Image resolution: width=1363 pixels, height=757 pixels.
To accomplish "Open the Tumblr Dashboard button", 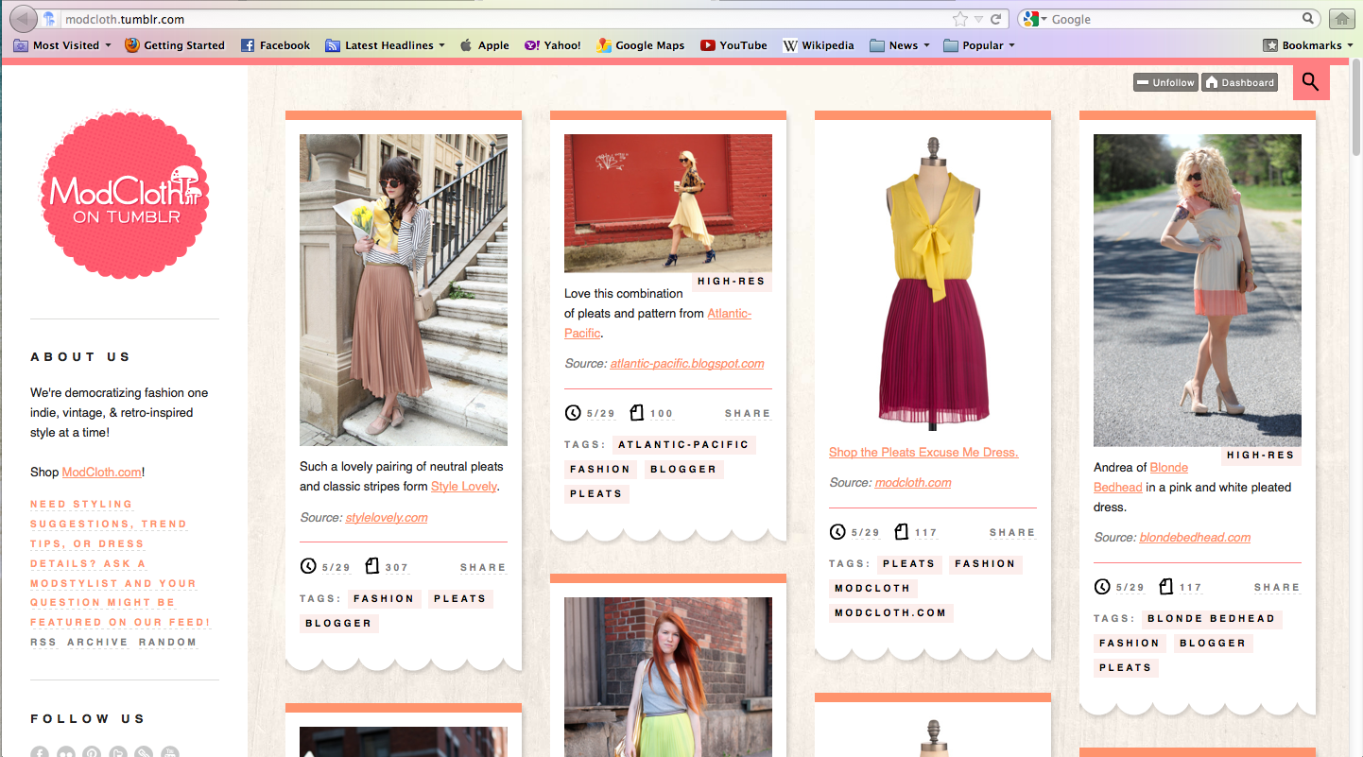I will (1240, 83).
